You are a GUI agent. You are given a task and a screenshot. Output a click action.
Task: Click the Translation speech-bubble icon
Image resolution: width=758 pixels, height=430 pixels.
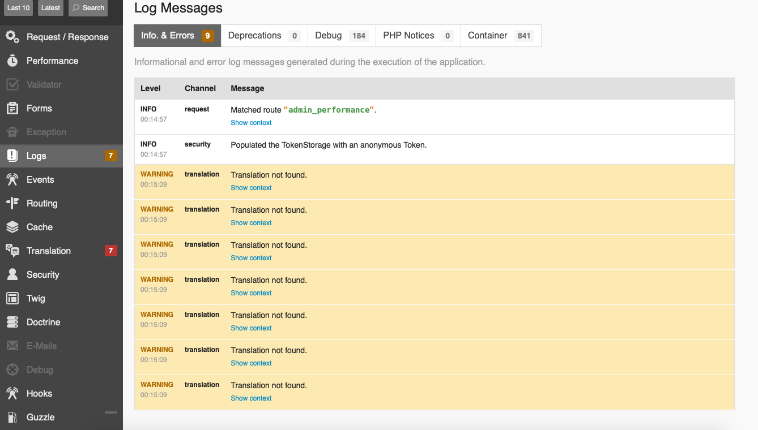[x=12, y=251]
